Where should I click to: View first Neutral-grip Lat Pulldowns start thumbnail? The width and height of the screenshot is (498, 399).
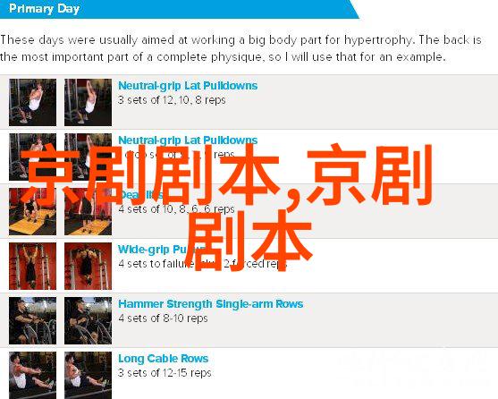[x=33, y=102]
